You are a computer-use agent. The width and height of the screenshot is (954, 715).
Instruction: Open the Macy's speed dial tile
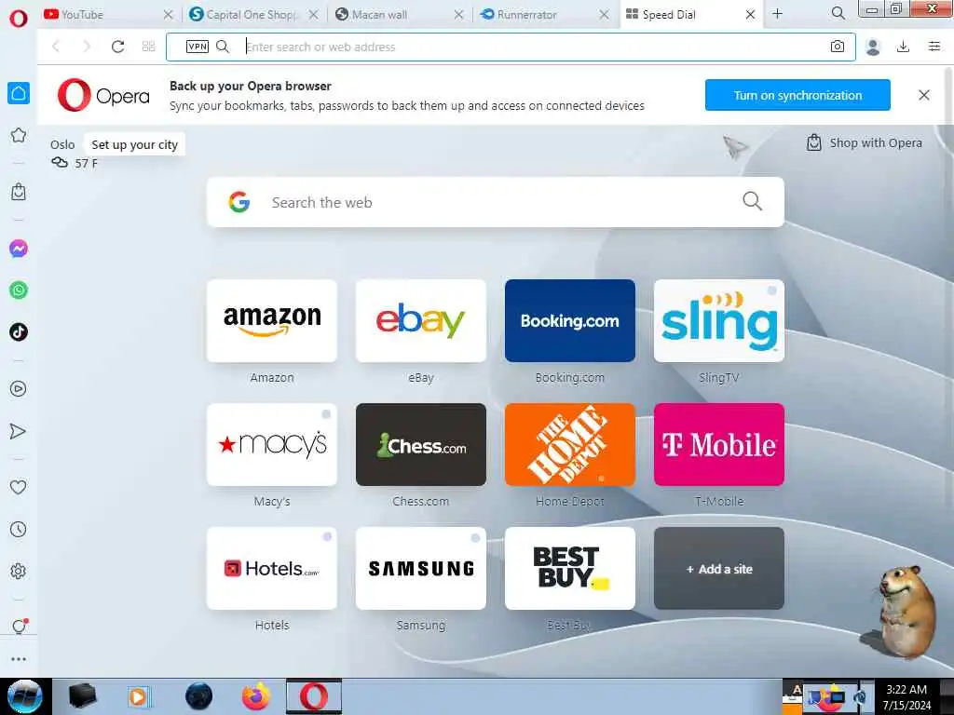tap(272, 444)
